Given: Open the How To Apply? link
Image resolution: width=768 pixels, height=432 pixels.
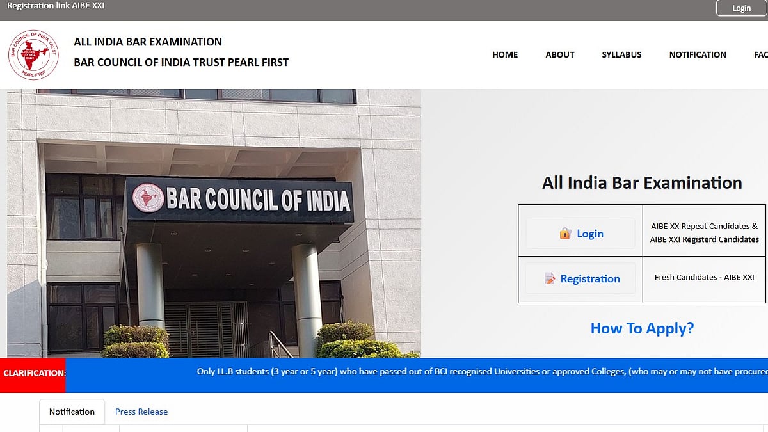Looking at the screenshot, I should coord(642,328).
